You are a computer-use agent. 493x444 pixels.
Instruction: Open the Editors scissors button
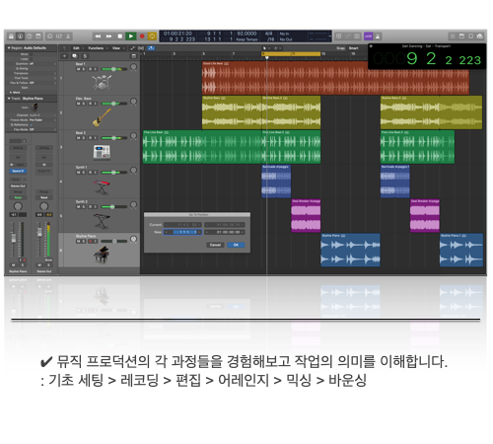[x=68, y=37]
